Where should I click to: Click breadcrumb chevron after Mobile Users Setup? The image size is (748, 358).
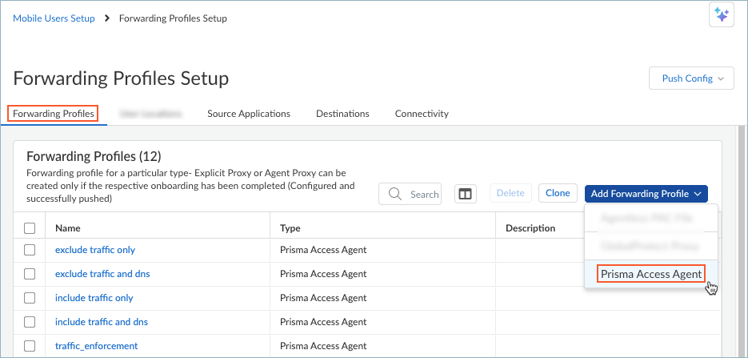coord(106,18)
